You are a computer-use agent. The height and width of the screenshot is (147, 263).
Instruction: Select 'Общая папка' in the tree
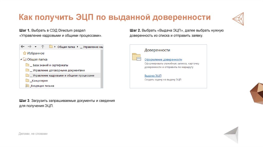(37, 59)
